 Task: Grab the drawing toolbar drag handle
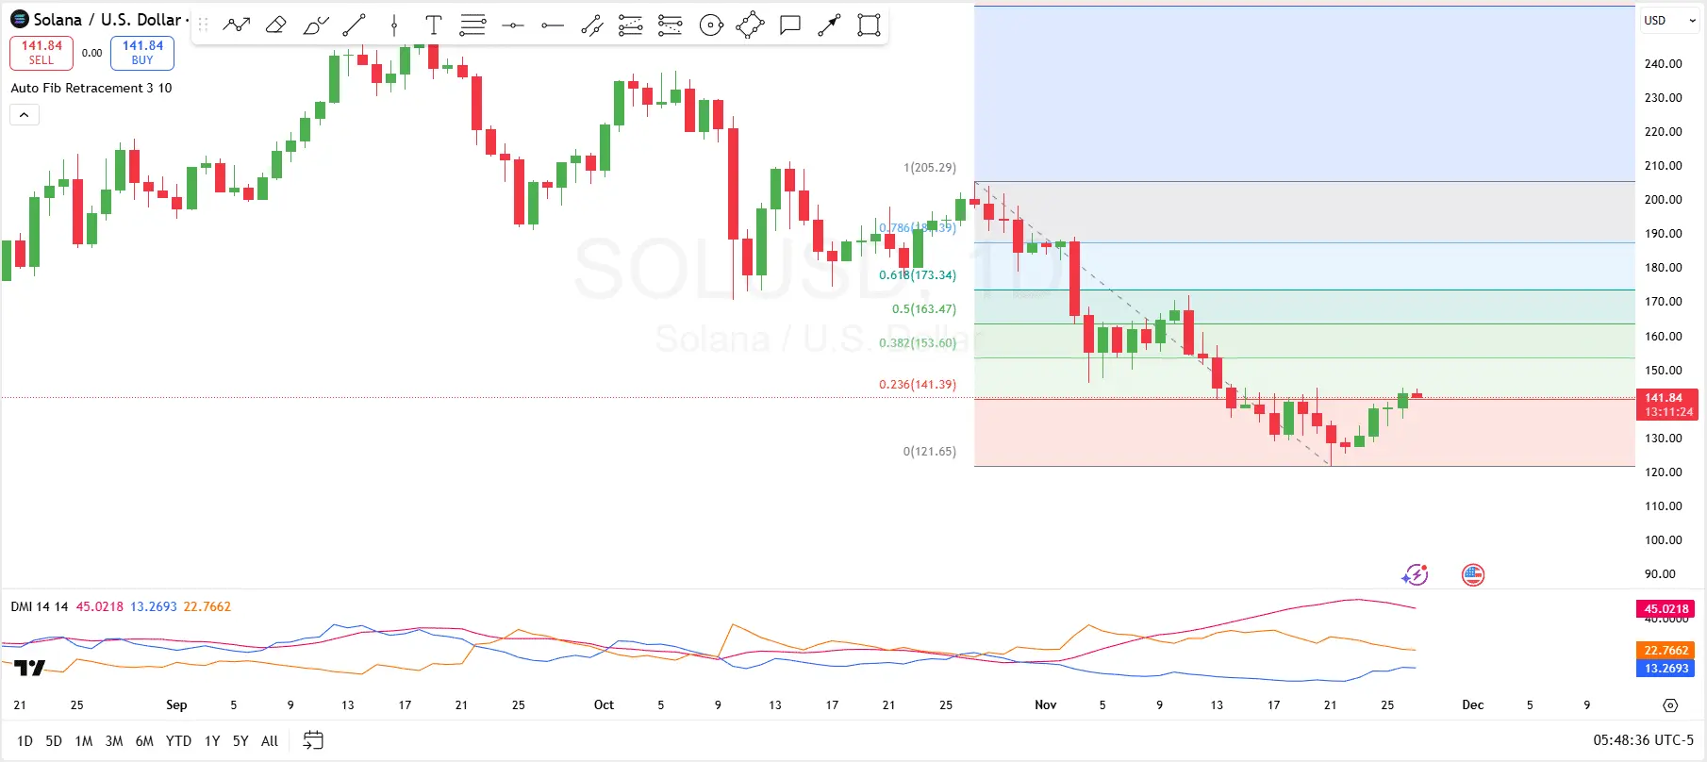pos(203,25)
